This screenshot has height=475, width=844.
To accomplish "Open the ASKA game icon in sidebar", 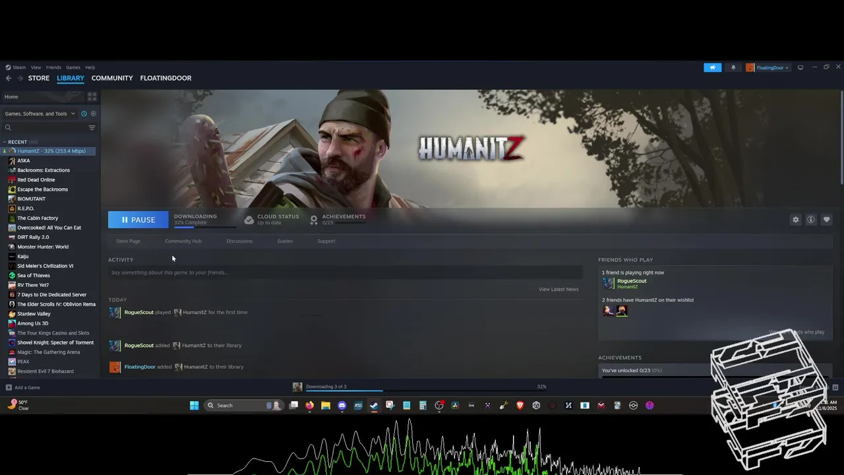I will point(12,160).
